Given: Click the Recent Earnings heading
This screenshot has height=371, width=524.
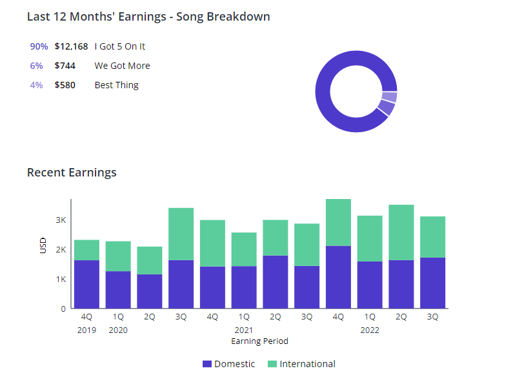Looking at the screenshot, I should 72,173.
